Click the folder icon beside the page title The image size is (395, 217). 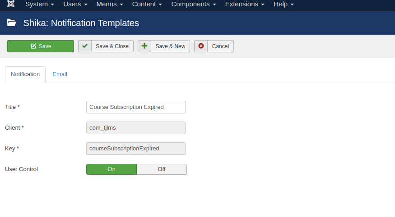12,23
